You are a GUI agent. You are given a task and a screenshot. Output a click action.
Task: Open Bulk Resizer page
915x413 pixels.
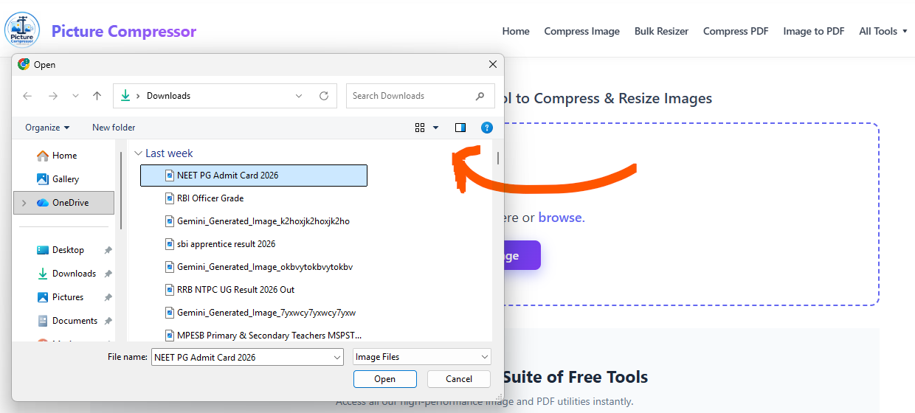point(661,31)
